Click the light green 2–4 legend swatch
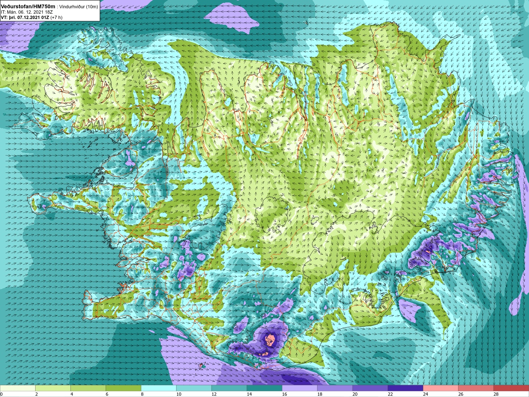The image size is (529, 397). coord(53,388)
